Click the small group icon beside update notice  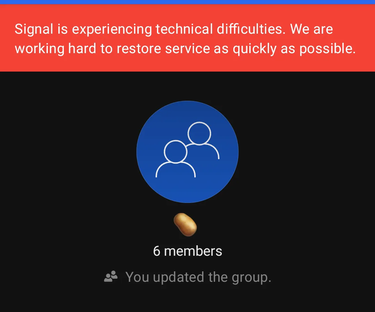tap(111, 277)
